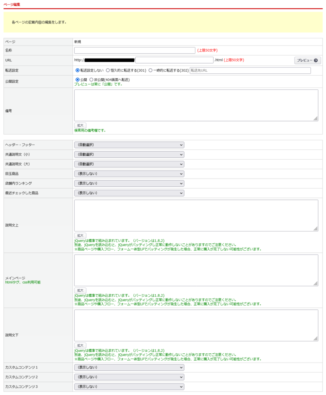Screen dimensions: 326x395
Task: Select 公開 publish radio button
Action: click(77, 79)
